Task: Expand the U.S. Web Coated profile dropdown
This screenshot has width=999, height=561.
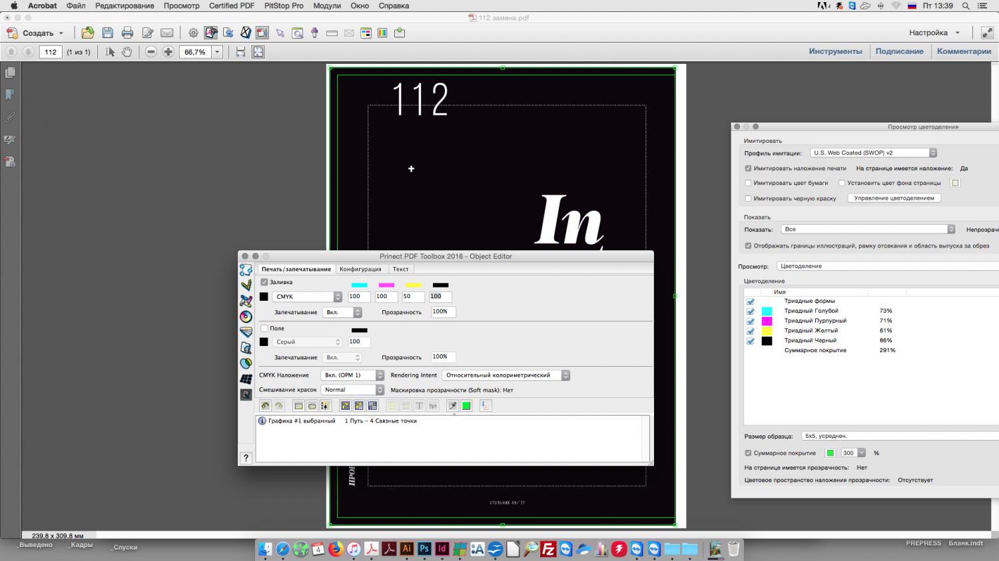Action: pyautogui.click(x=873, y=153)
